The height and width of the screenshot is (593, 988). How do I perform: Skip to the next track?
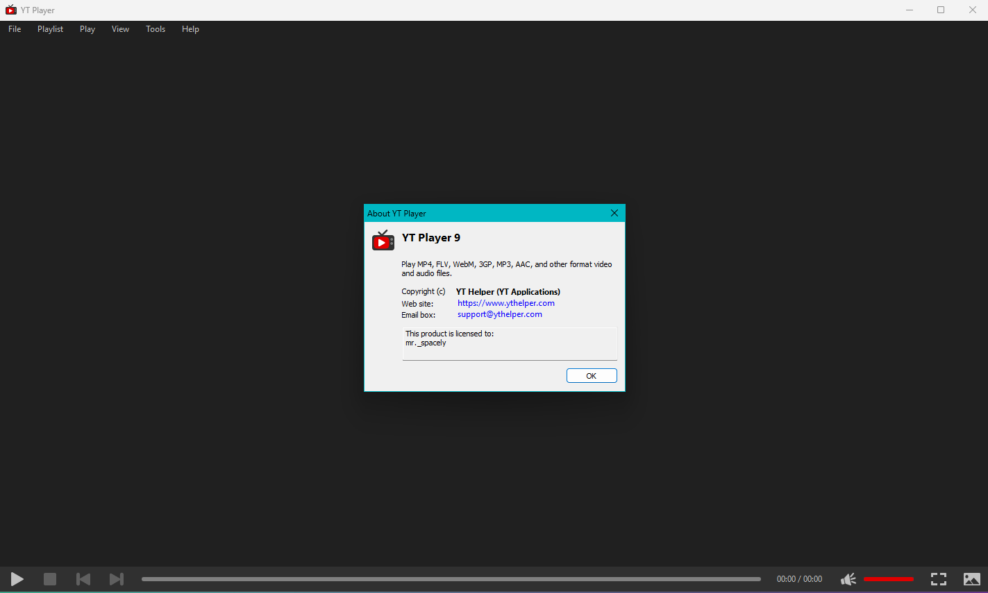tap(117, 578)
